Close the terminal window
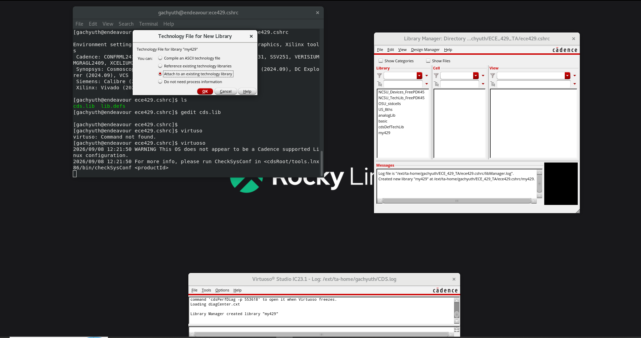This screenshot has height=338, width=641. pos(318,13)
